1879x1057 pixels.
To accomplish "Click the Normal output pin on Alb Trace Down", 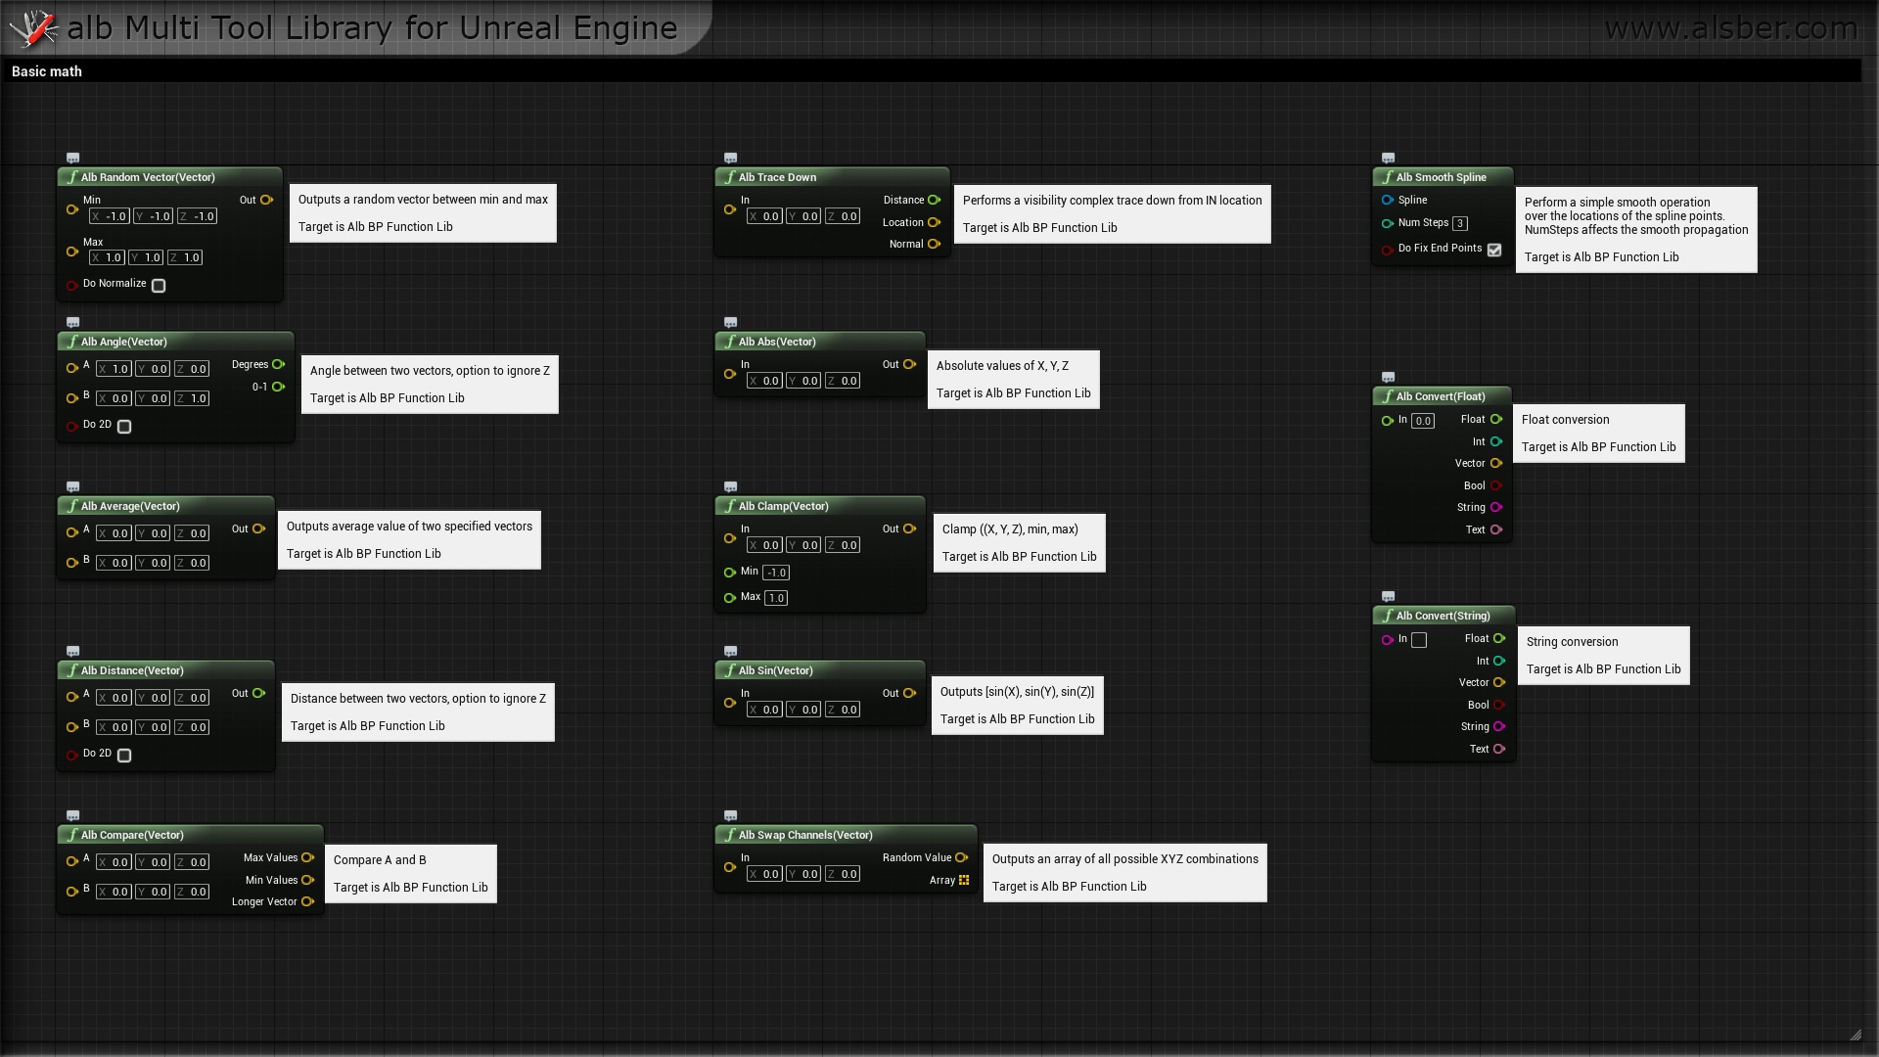I will coord(935,244).
